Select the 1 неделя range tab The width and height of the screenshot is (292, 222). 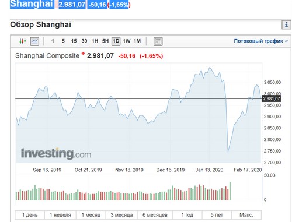click(60, 215)
